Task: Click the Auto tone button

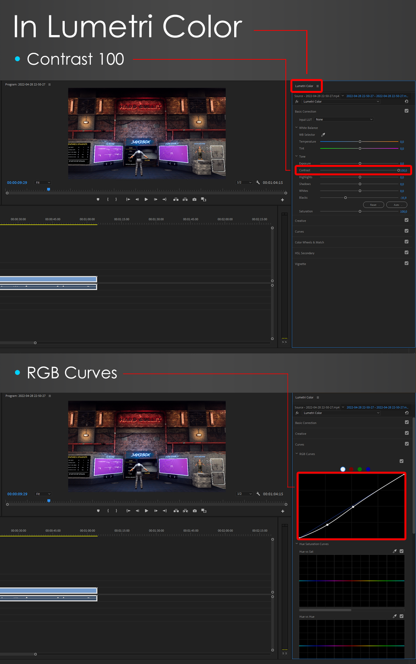Action: point(397,205)
